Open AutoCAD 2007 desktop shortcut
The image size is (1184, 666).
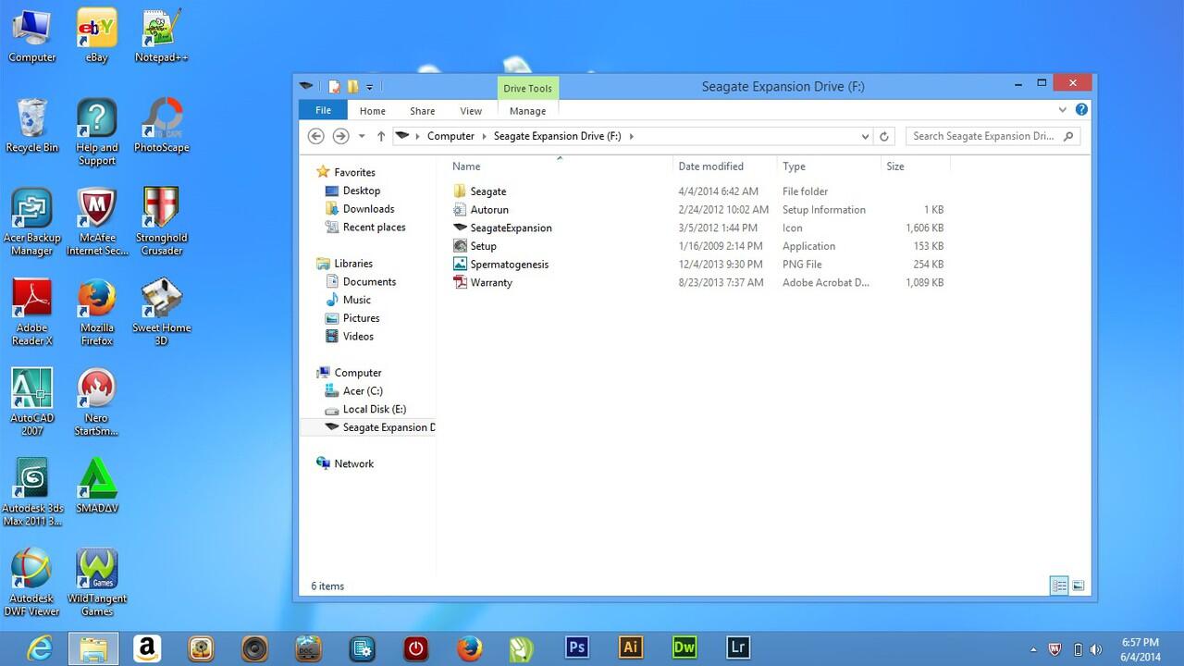point(31,401)
